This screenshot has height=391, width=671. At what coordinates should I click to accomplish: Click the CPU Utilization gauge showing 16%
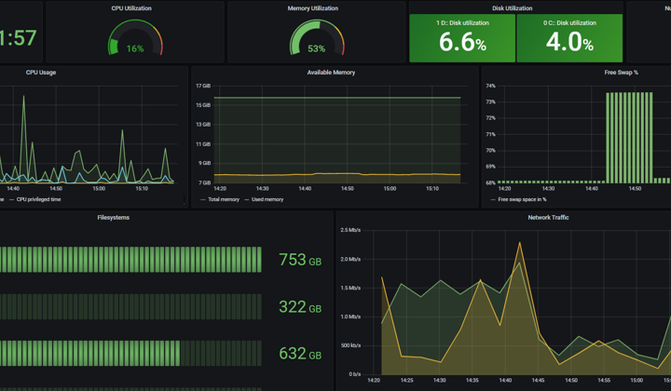point(135,37)
